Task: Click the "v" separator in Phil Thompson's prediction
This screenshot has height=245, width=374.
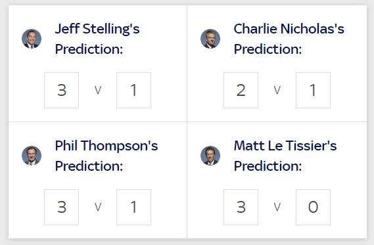Action: coord(98,207)
